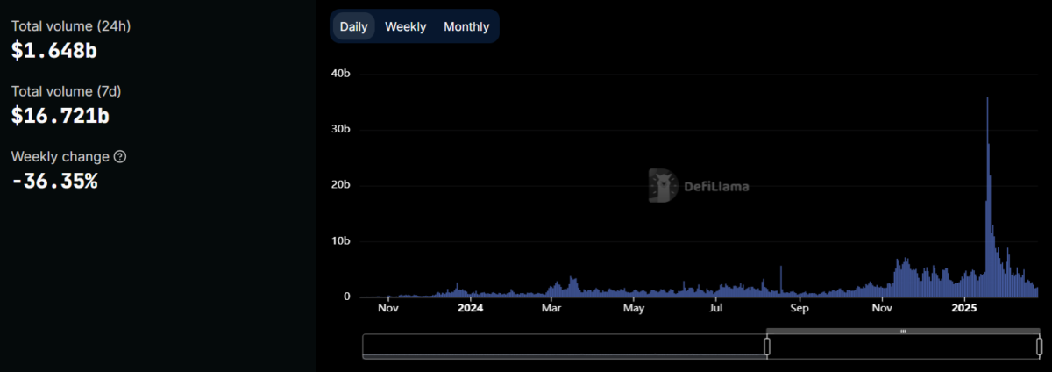Grab the right handle of range slider
Viewport: 1052px width, 372px height.
click(1040, 347)
